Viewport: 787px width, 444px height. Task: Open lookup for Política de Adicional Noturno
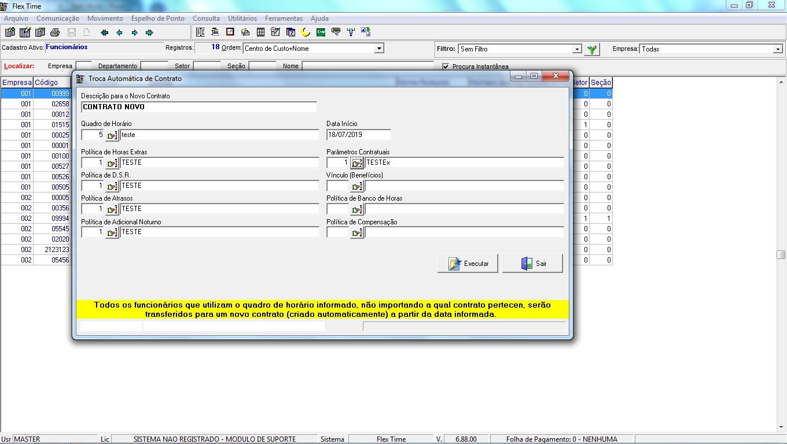coord(112,232)
